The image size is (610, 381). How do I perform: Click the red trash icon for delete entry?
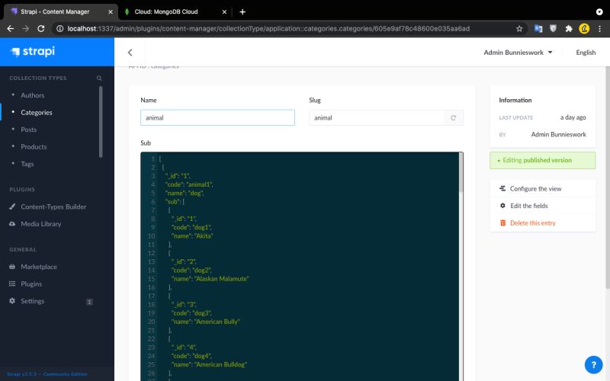pyautogui.click(x=502, y=223)
